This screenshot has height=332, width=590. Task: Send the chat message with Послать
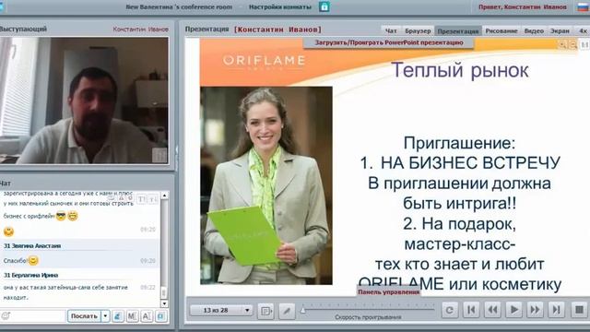[x=85, y=316]
